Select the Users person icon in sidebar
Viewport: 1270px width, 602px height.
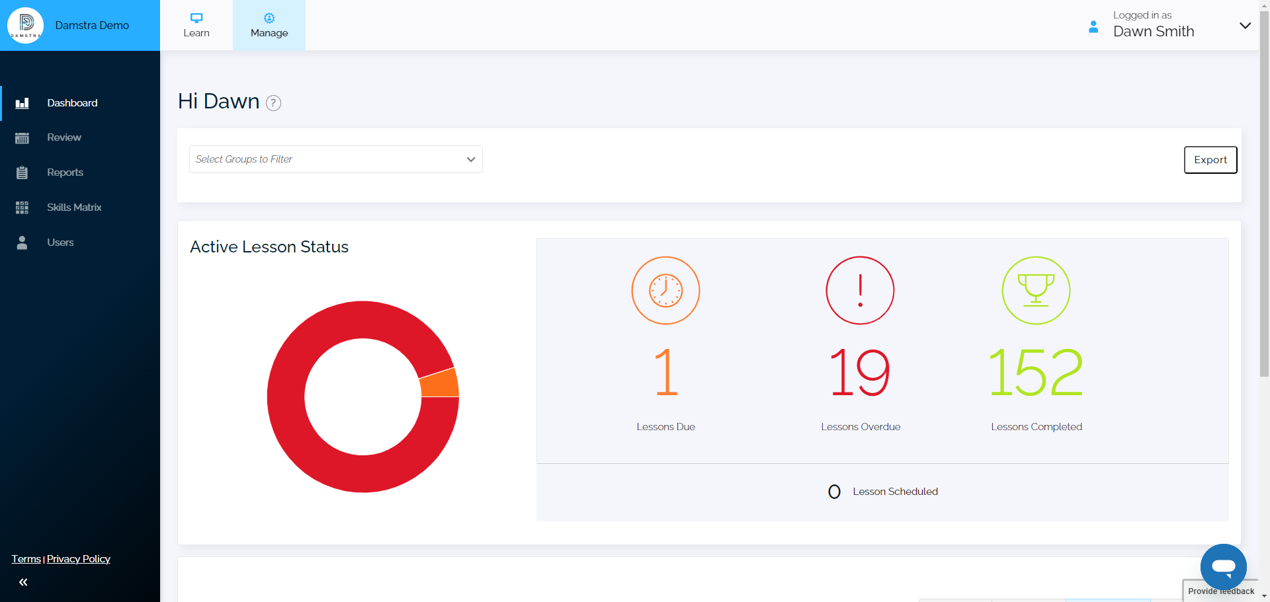[x=22, y=242]
